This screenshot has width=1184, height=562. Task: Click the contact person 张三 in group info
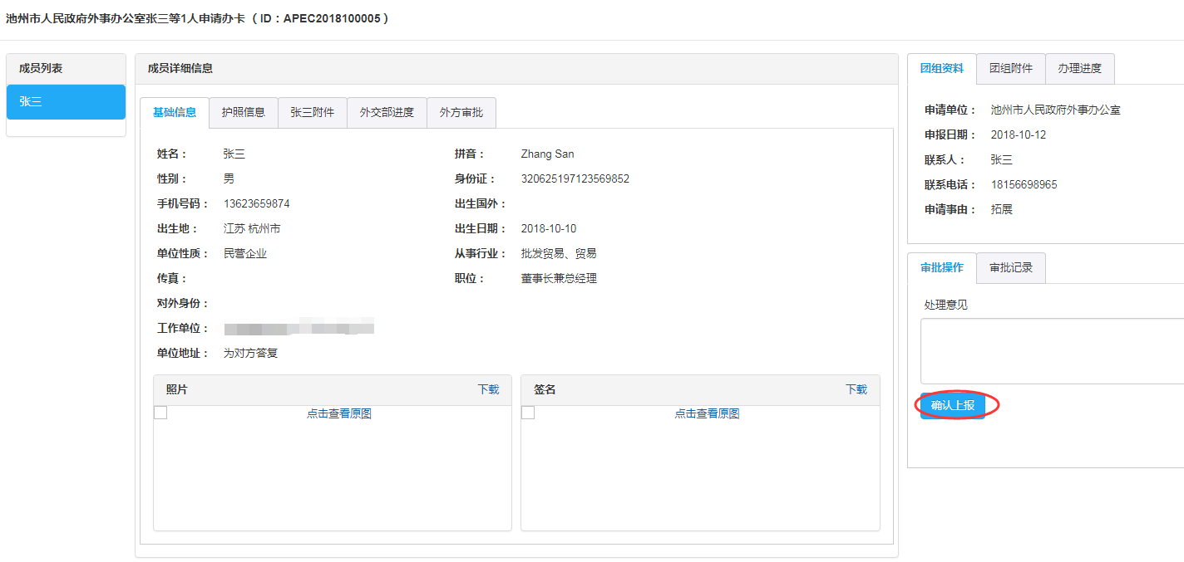click(x=1002, y=159)
